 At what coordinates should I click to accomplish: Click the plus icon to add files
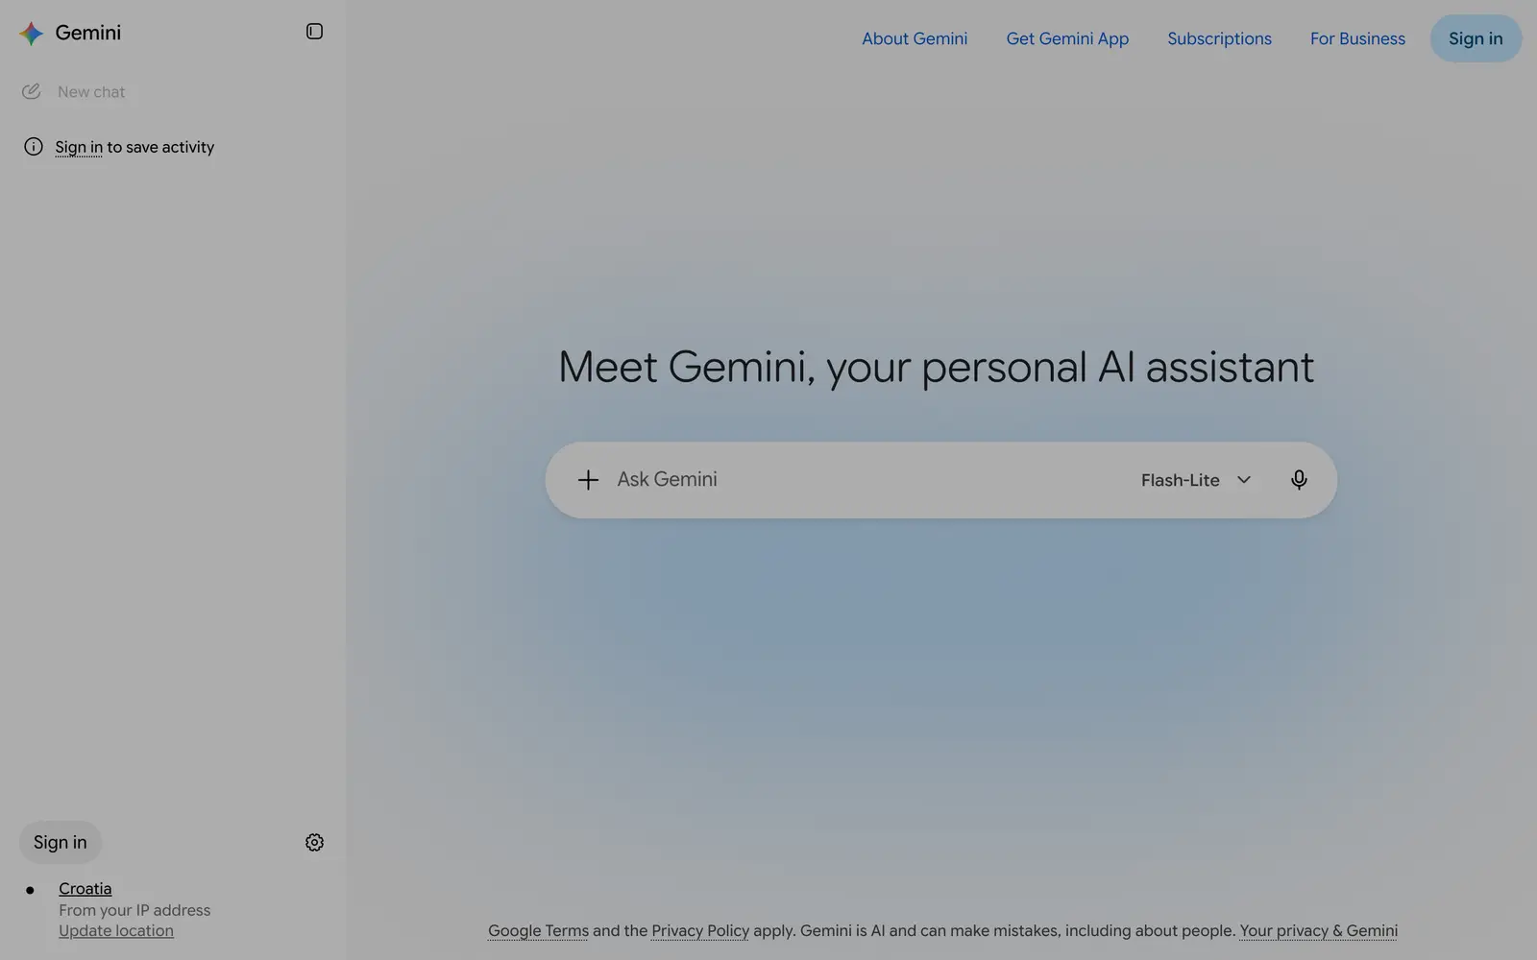pos(588,480)
